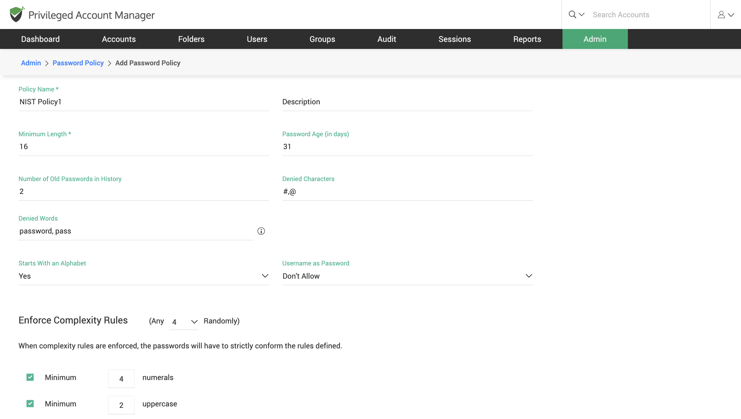Edit the minimum numerals count box
Viewport: 741px width, 419px height.
[x=121, y=379]
